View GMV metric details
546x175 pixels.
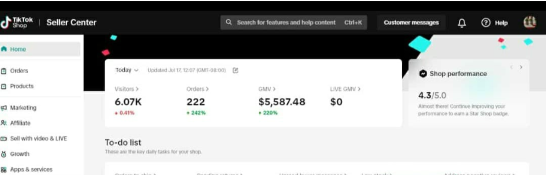(267, 89)
